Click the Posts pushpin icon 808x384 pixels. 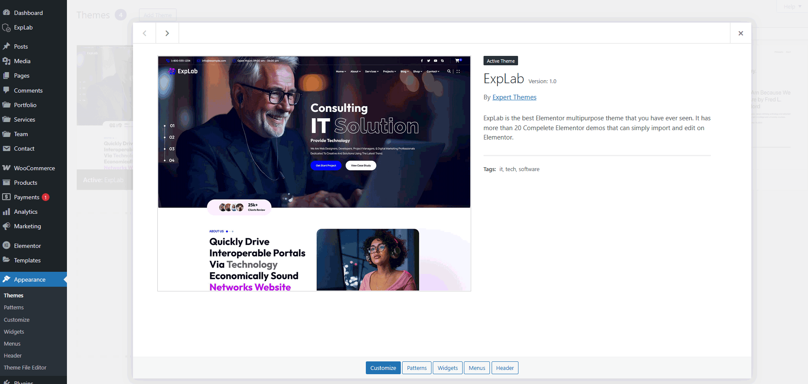coord(6,47)
